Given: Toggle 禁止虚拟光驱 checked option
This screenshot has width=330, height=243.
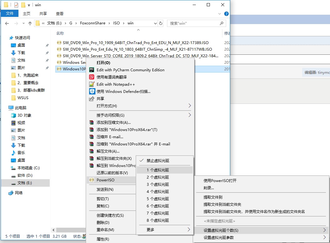Looking at the screenshot, I should click(x=164, y=160).
